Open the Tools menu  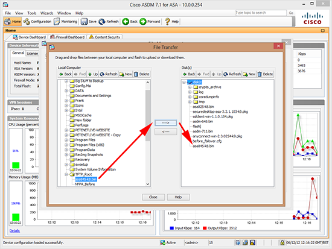[32, 13]
